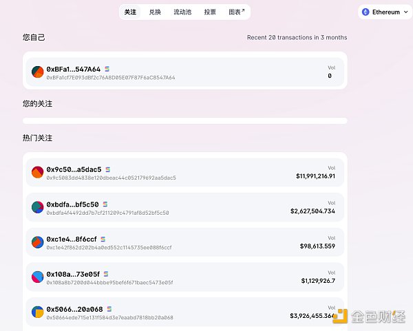Screen dimensions: 413x331
Task: Click the avatar of wallet 0xbdfa...bf5c50
Action: (x=37, y=207)
